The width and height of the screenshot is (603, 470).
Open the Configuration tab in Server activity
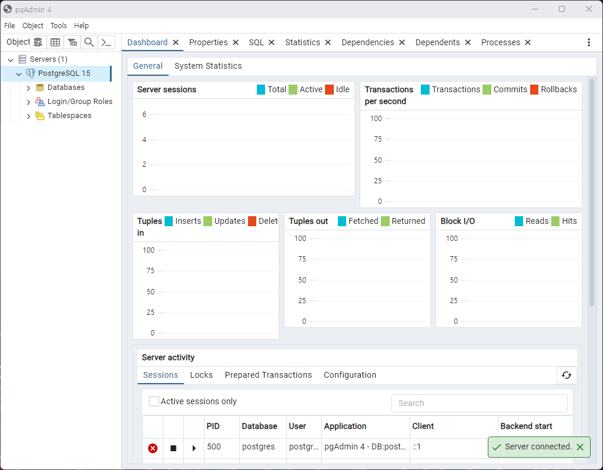tap(350, 375)
